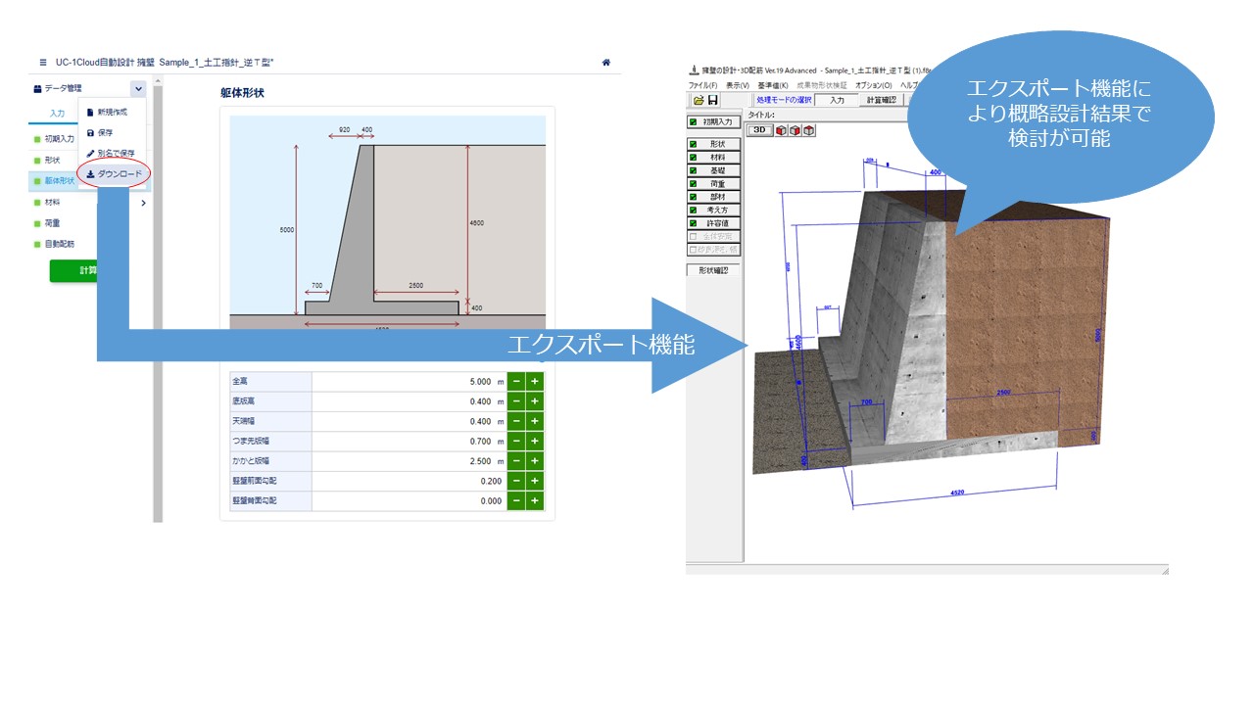Increase 天端幅 value with plus button
This screenshot has width=1254, height=705.
(x=535, y=421)
